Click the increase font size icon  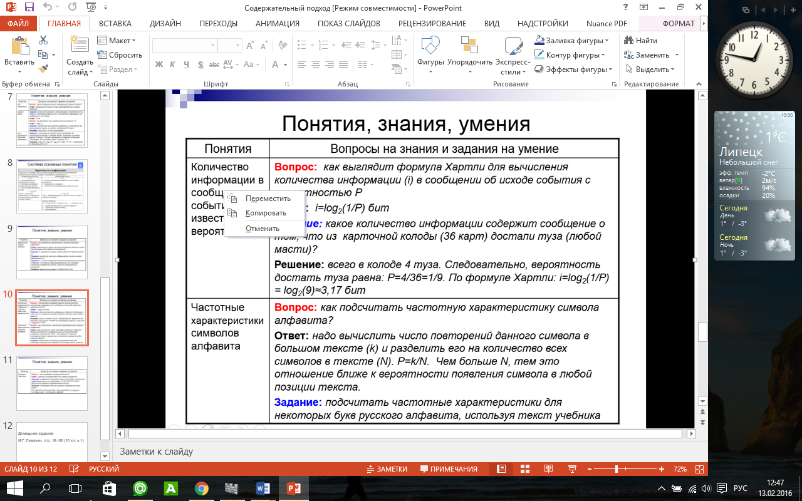(250, 46)
